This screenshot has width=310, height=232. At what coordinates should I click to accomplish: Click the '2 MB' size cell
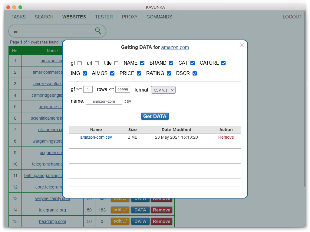pos(133,137)
